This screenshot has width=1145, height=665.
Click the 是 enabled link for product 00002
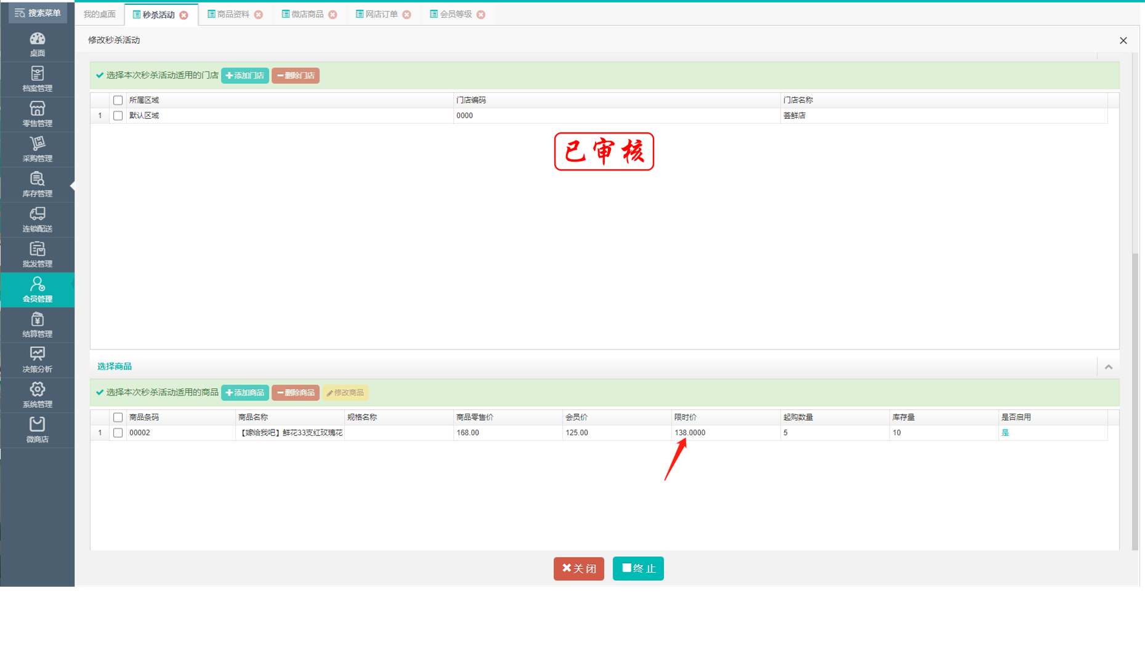click(1005, 433)
